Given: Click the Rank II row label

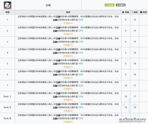Looking at the screenshot, I should point(7,107).
